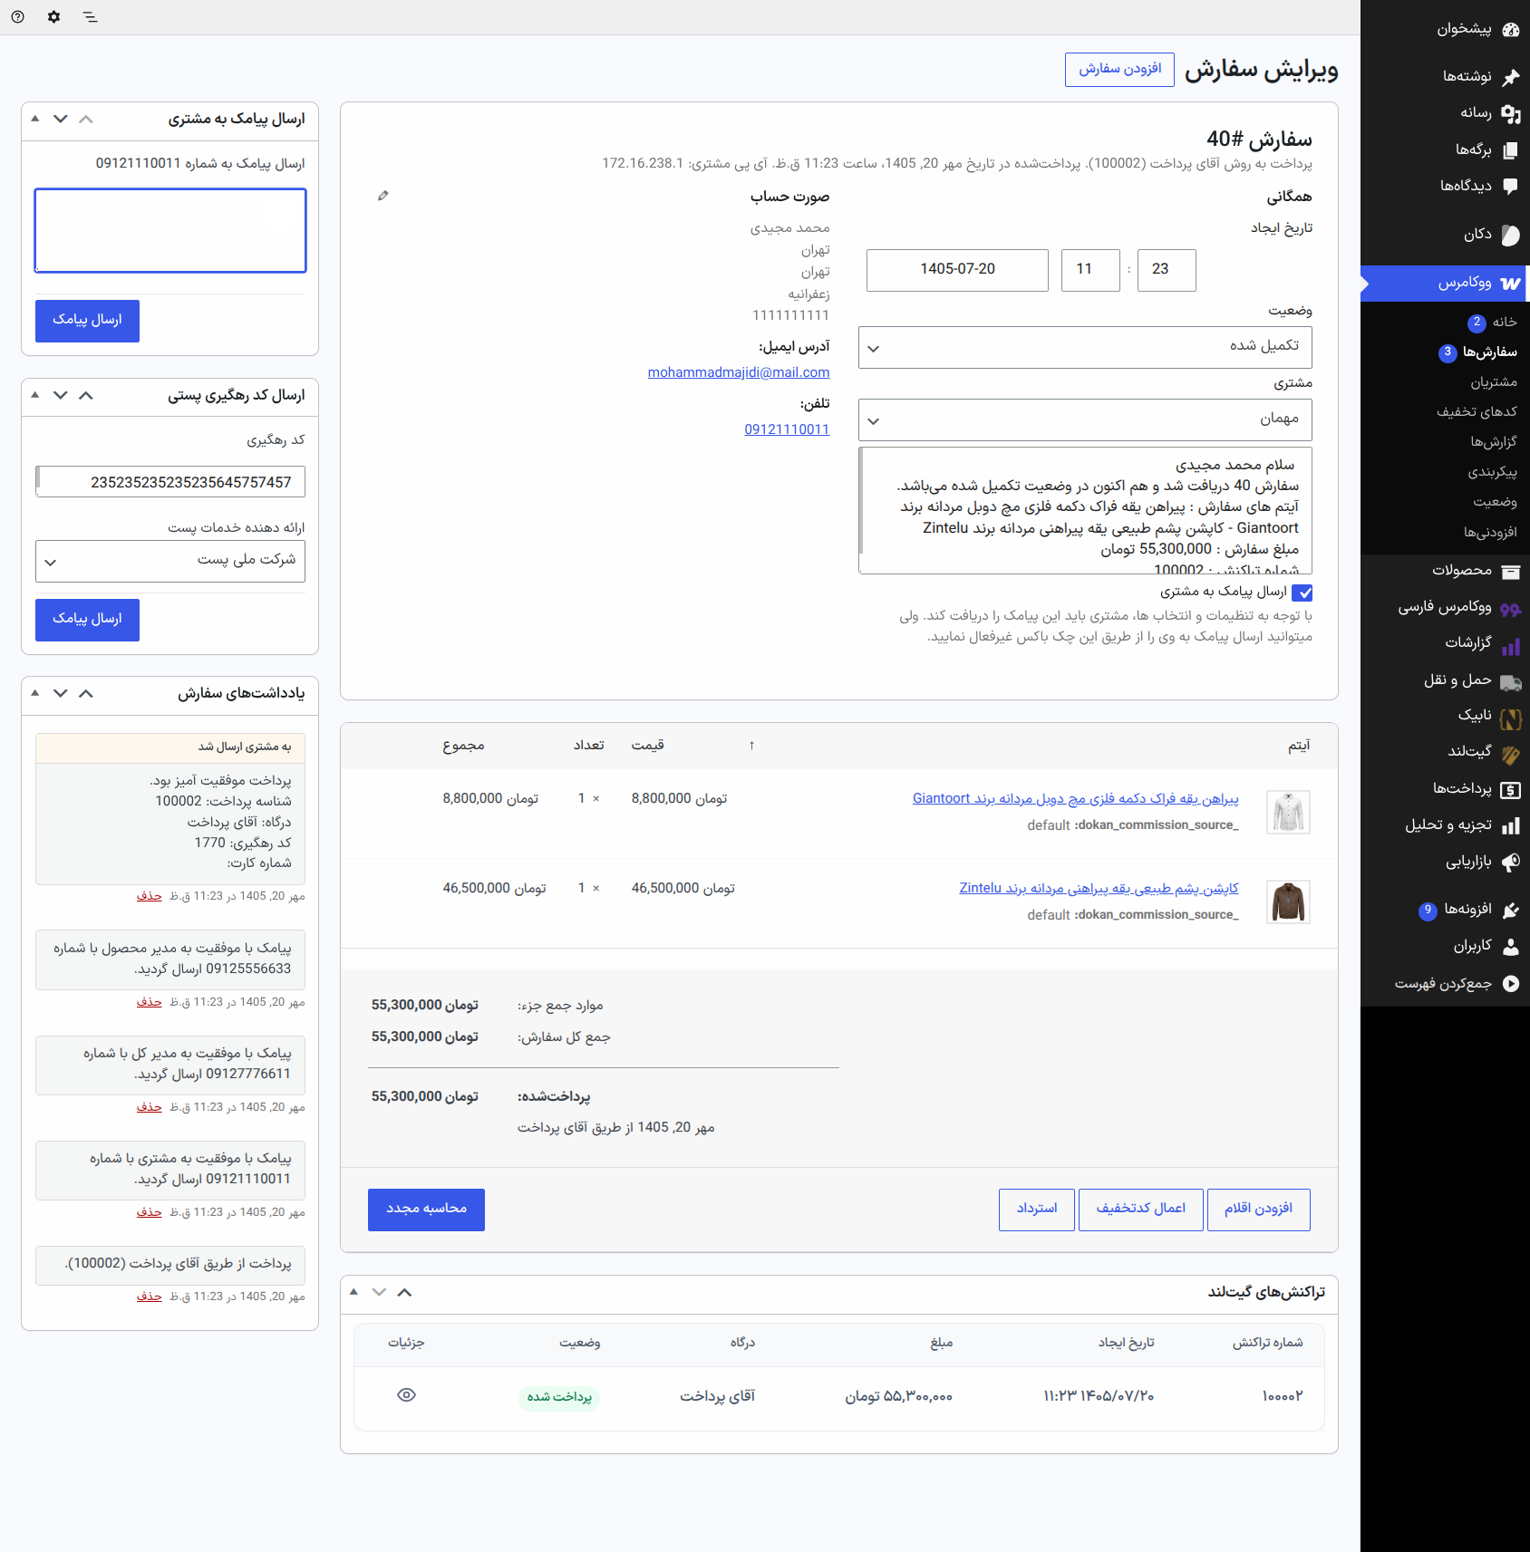Viewport: 1530px width, 1552px height.
Task: Open کدهای تخفیف submenu item
Action: [1477, 412]
